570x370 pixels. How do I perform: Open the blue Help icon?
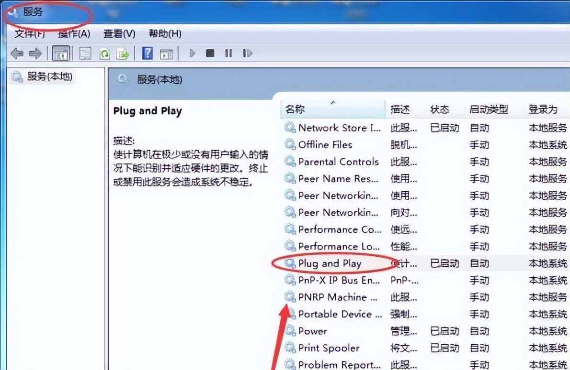tap(147, 54)
